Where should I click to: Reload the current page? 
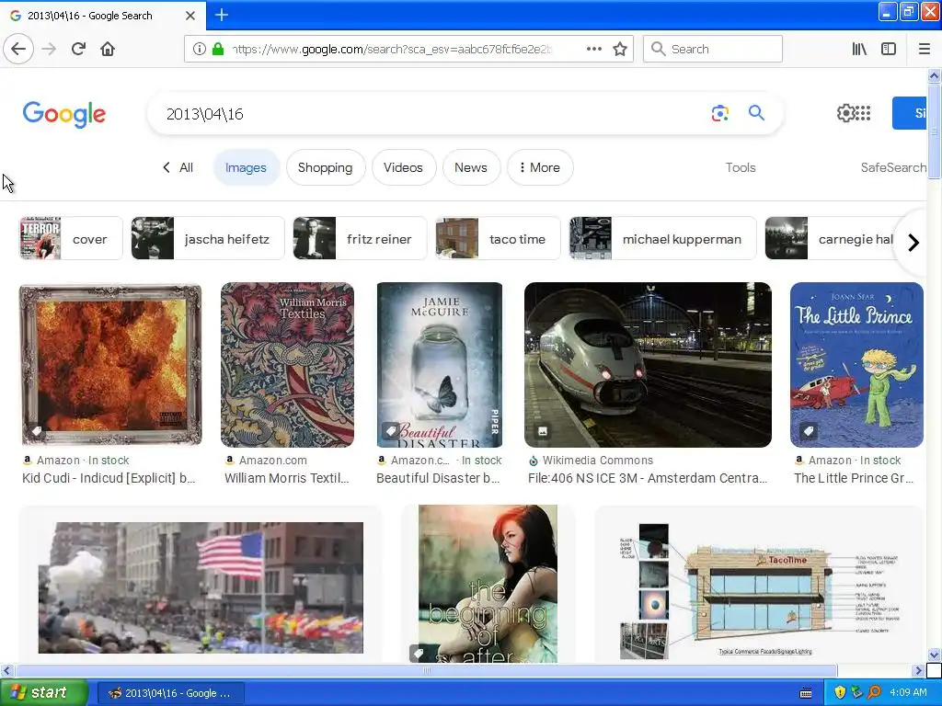[x=79, y=49]
